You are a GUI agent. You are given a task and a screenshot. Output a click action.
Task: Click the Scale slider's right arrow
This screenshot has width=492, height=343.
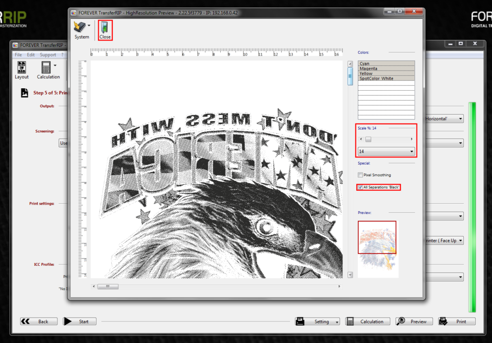(x=412, y=139)
